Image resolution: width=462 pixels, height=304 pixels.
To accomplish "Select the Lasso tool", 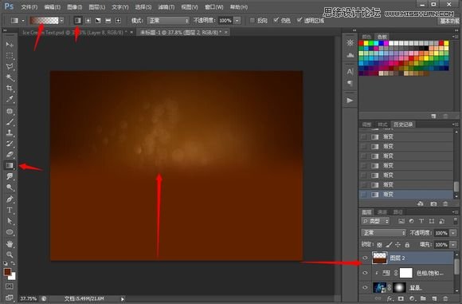I will click(10, 67).
